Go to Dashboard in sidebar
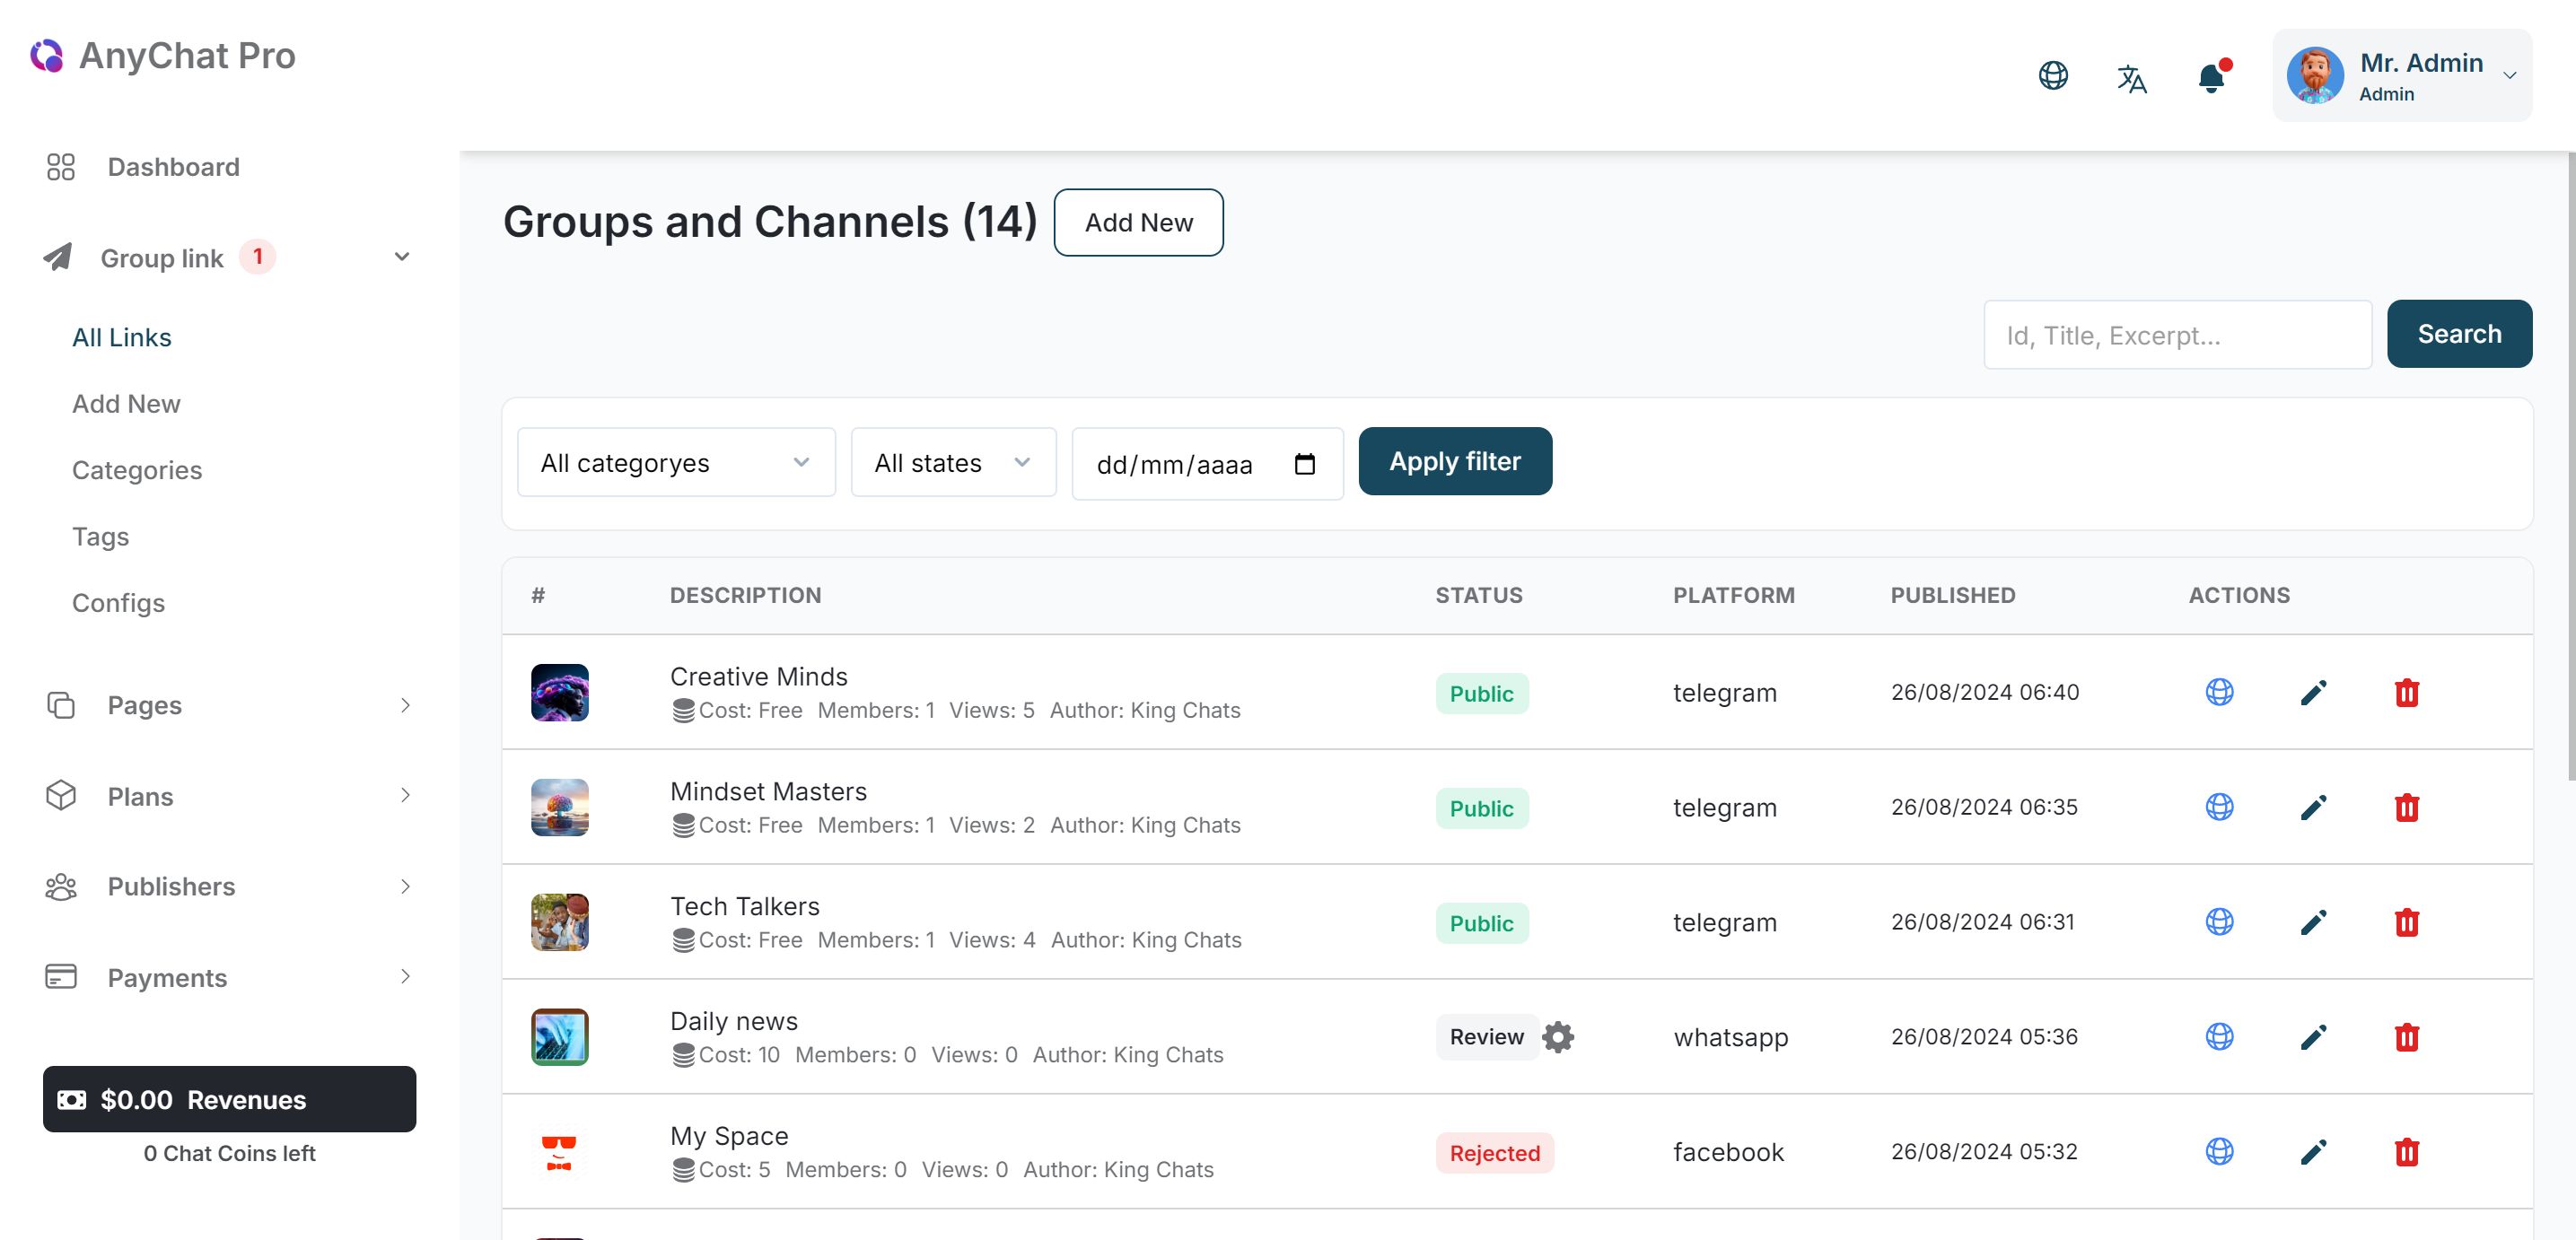This screenshot has height=1240, width=2576. (173, 167)
